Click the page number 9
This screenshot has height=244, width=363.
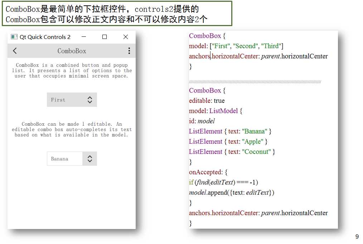click(x=357, y=236)
